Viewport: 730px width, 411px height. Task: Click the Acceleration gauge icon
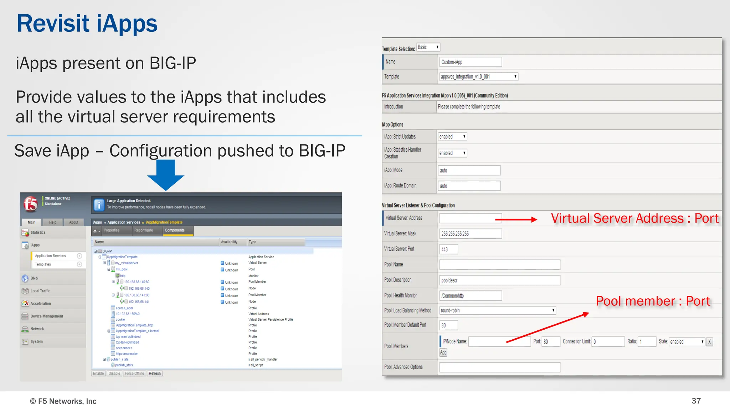[x=25, y=304]
